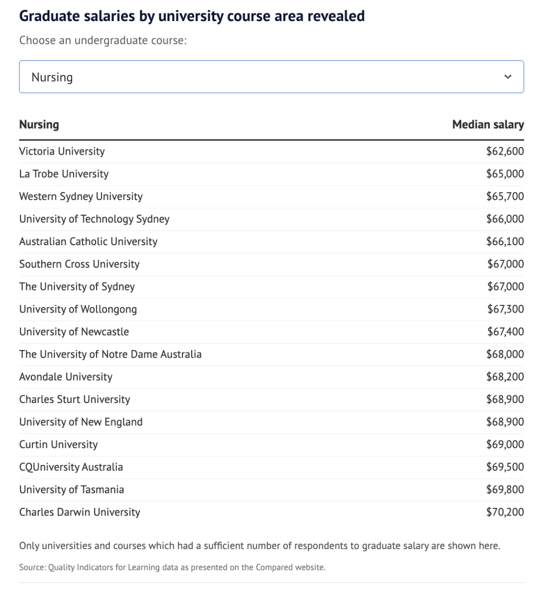Viewport: 555px width, 604px height.
Task: Click the University of Newcastle name
Action: (74, 332)
